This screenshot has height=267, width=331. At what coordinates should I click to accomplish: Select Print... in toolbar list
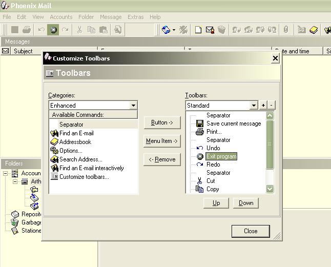pos(214,132)
